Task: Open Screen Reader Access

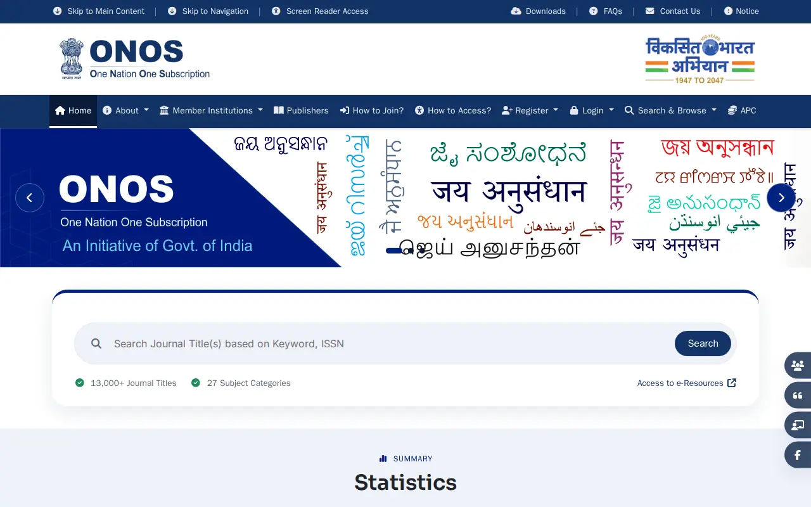Action: [320, 11]
